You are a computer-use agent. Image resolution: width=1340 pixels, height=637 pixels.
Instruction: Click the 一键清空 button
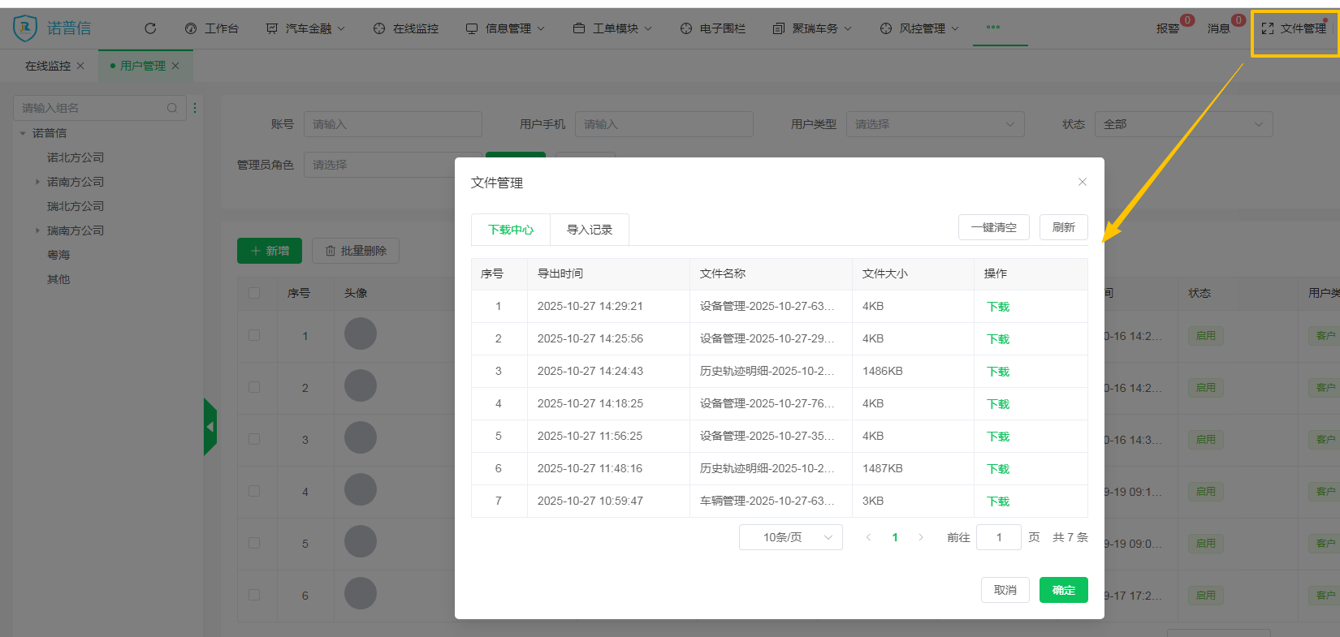point(993,227)
